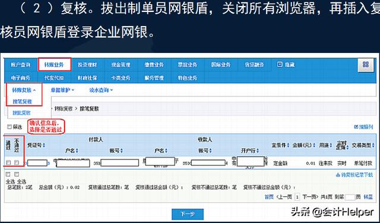This screenshot has height=223, width=380.
Task: Sort by 金额(元) column arrows
Action: [x=314, y=145]
